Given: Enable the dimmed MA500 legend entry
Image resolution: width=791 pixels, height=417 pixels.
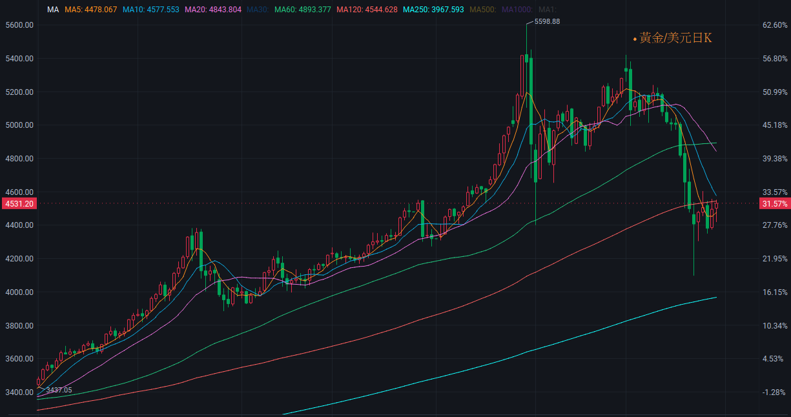Looking at the screenshot, I should tap(482, 10).
